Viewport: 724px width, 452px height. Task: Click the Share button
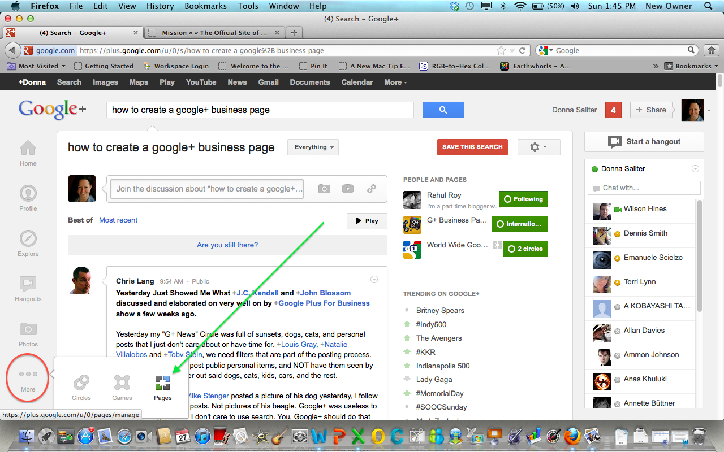tap(650, 110)
